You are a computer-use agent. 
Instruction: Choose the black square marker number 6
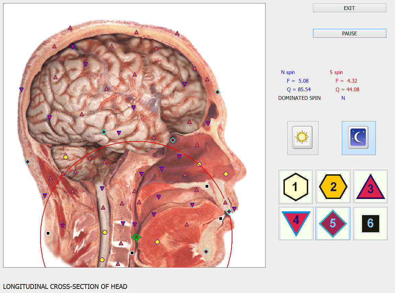coord(370,223)
